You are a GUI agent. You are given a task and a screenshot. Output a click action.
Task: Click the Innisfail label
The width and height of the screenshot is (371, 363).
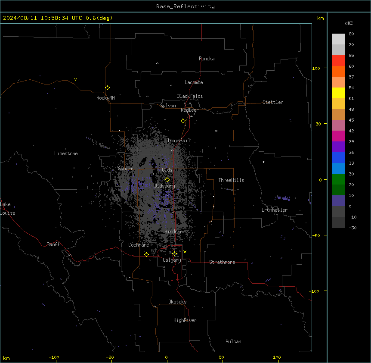(x=179, y=141)
